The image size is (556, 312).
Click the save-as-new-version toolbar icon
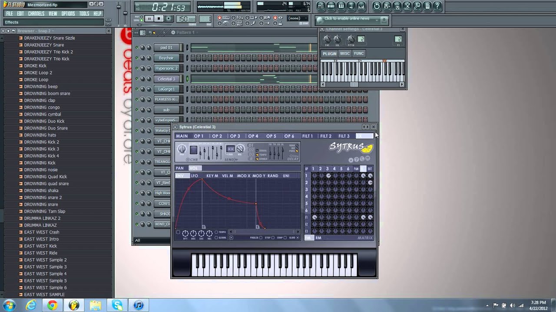coord(387,6)
